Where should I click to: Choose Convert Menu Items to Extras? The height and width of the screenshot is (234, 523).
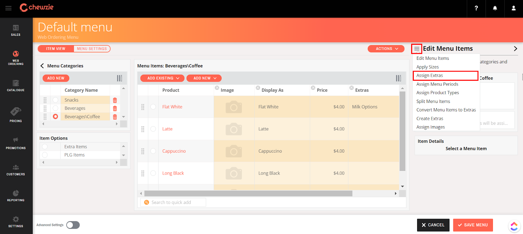[x=446, y=110]
